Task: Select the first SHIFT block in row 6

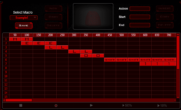Action: (x=110, y=60)
